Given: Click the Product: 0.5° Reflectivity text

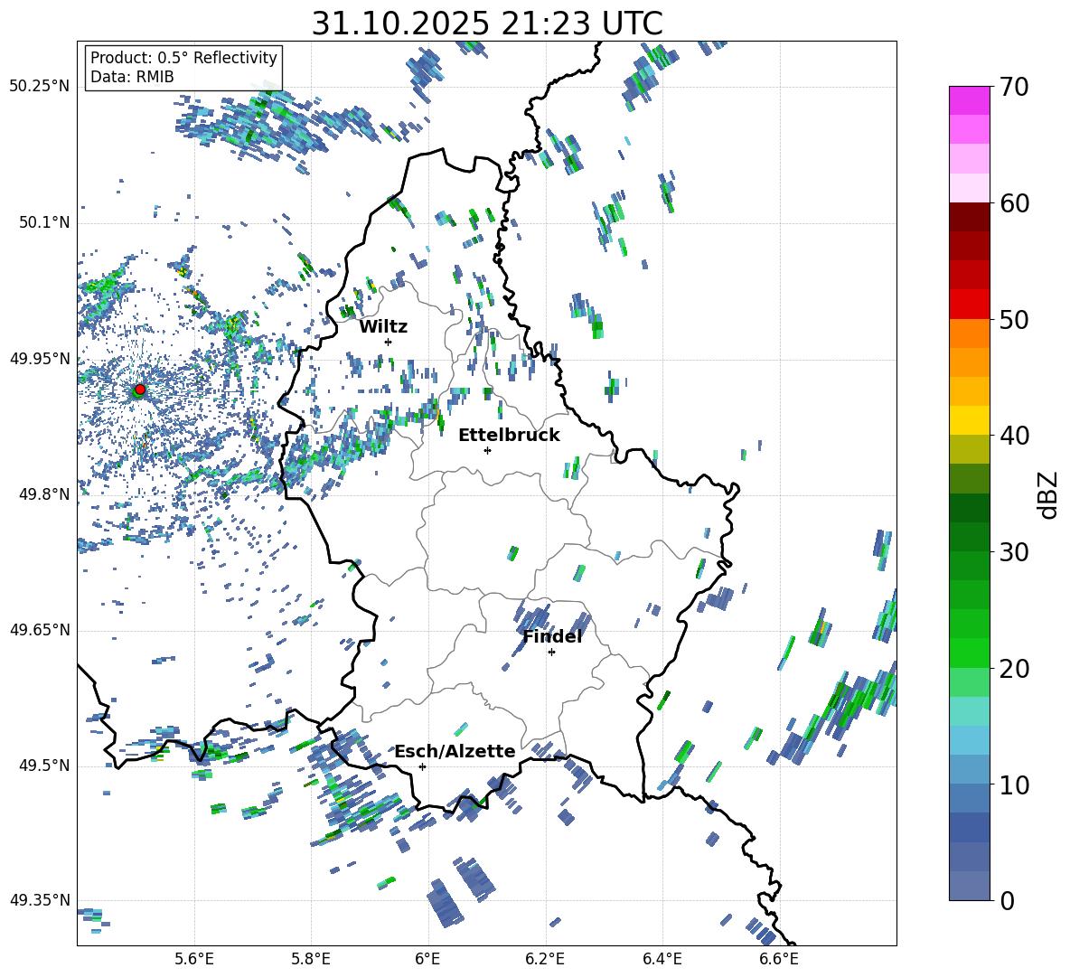Looking at the screenshot, I should [x=183, y=58].
